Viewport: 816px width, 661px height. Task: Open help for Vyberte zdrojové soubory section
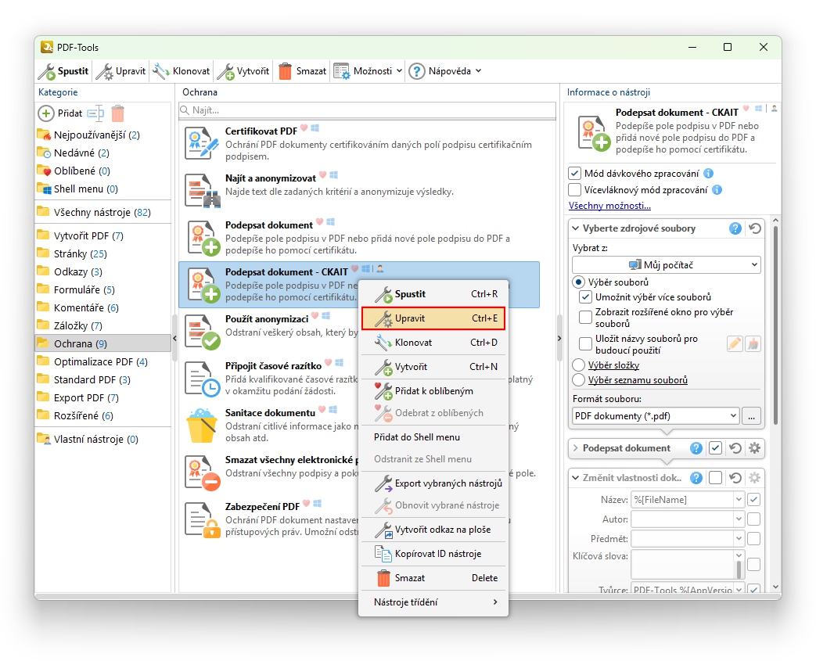pos(735,228)
